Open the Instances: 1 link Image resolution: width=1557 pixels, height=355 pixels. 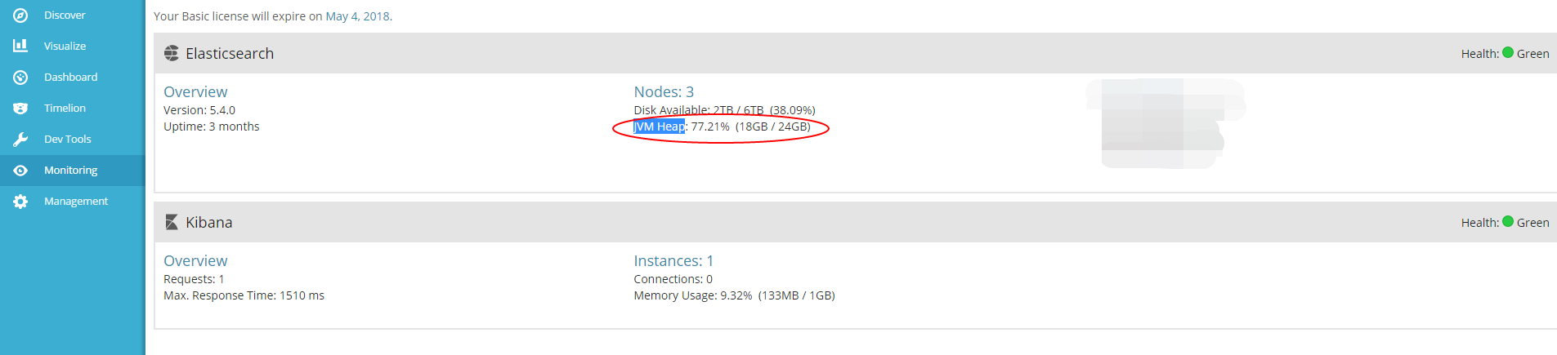(x=673, y=260)
